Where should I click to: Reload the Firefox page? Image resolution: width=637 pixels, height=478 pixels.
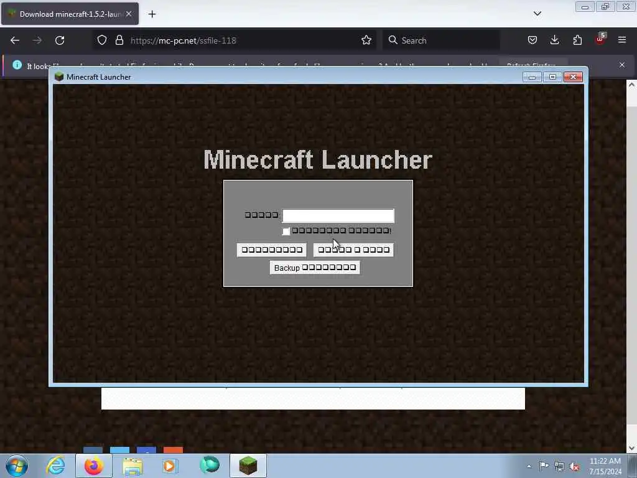(x=60, y=40)
